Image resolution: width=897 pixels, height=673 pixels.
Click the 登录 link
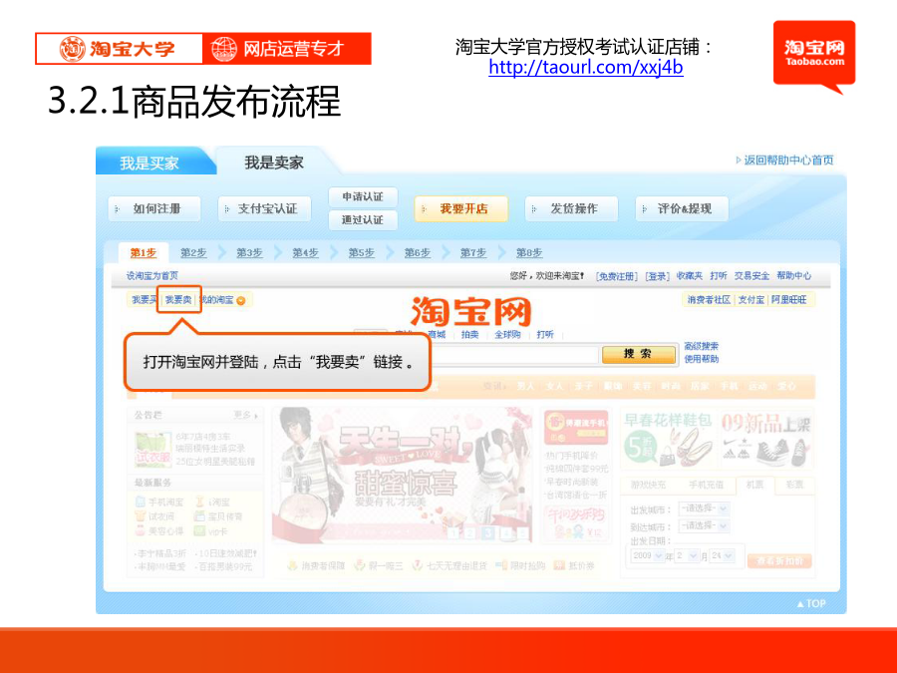[658, 276]
